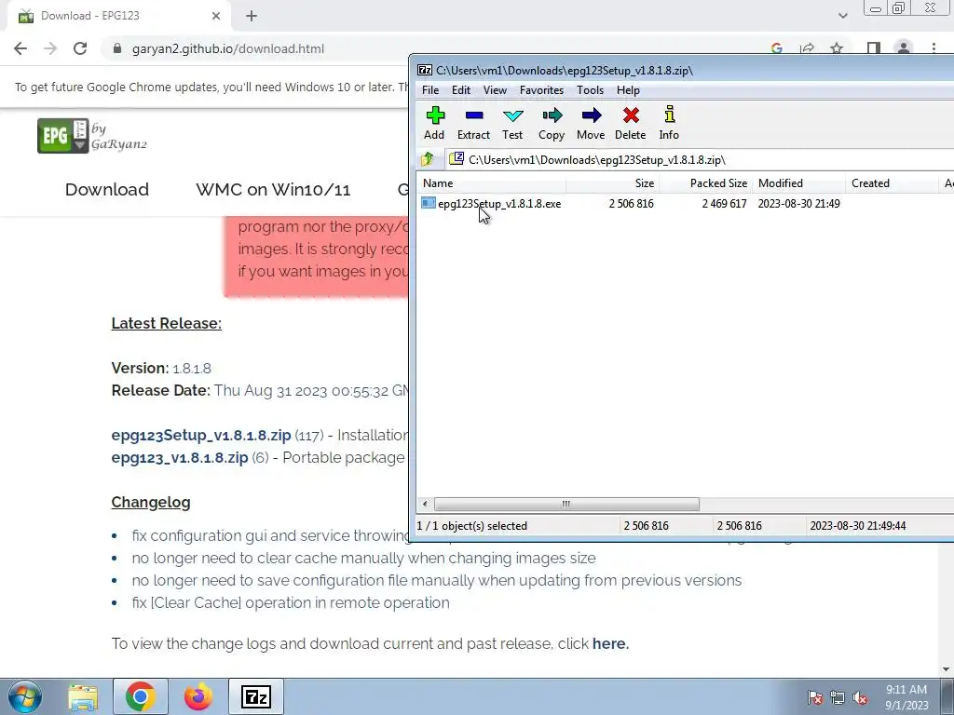Delete the selected file using Delete icon
Screen dimensions: 954x715
coord(631,124)
